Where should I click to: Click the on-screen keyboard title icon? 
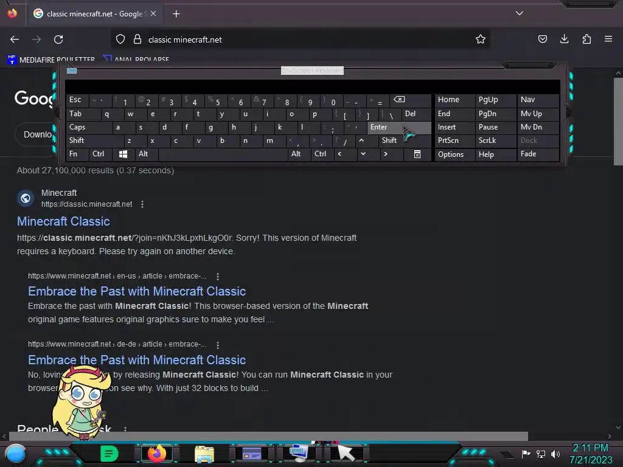tap(72, 71)
